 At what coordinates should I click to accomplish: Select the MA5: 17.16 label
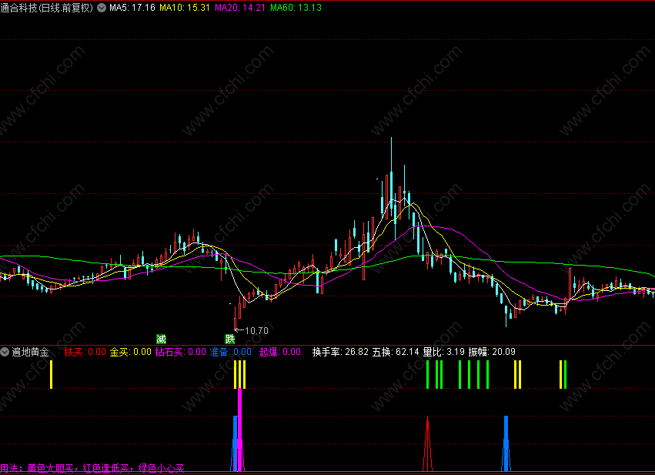coord(132,8)
